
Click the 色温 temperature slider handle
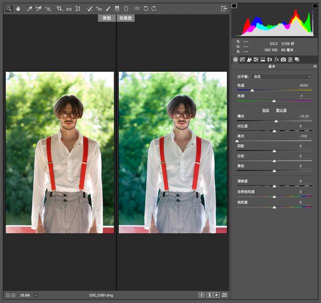tap(252, 90)
